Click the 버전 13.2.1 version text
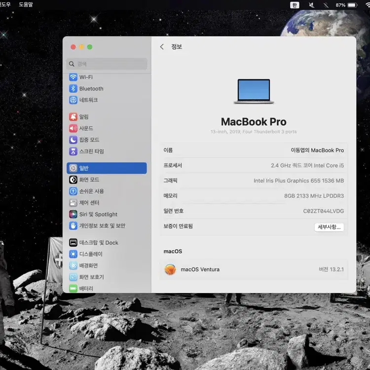This screenshot has width=370, height=370. (x=331, y=269)
